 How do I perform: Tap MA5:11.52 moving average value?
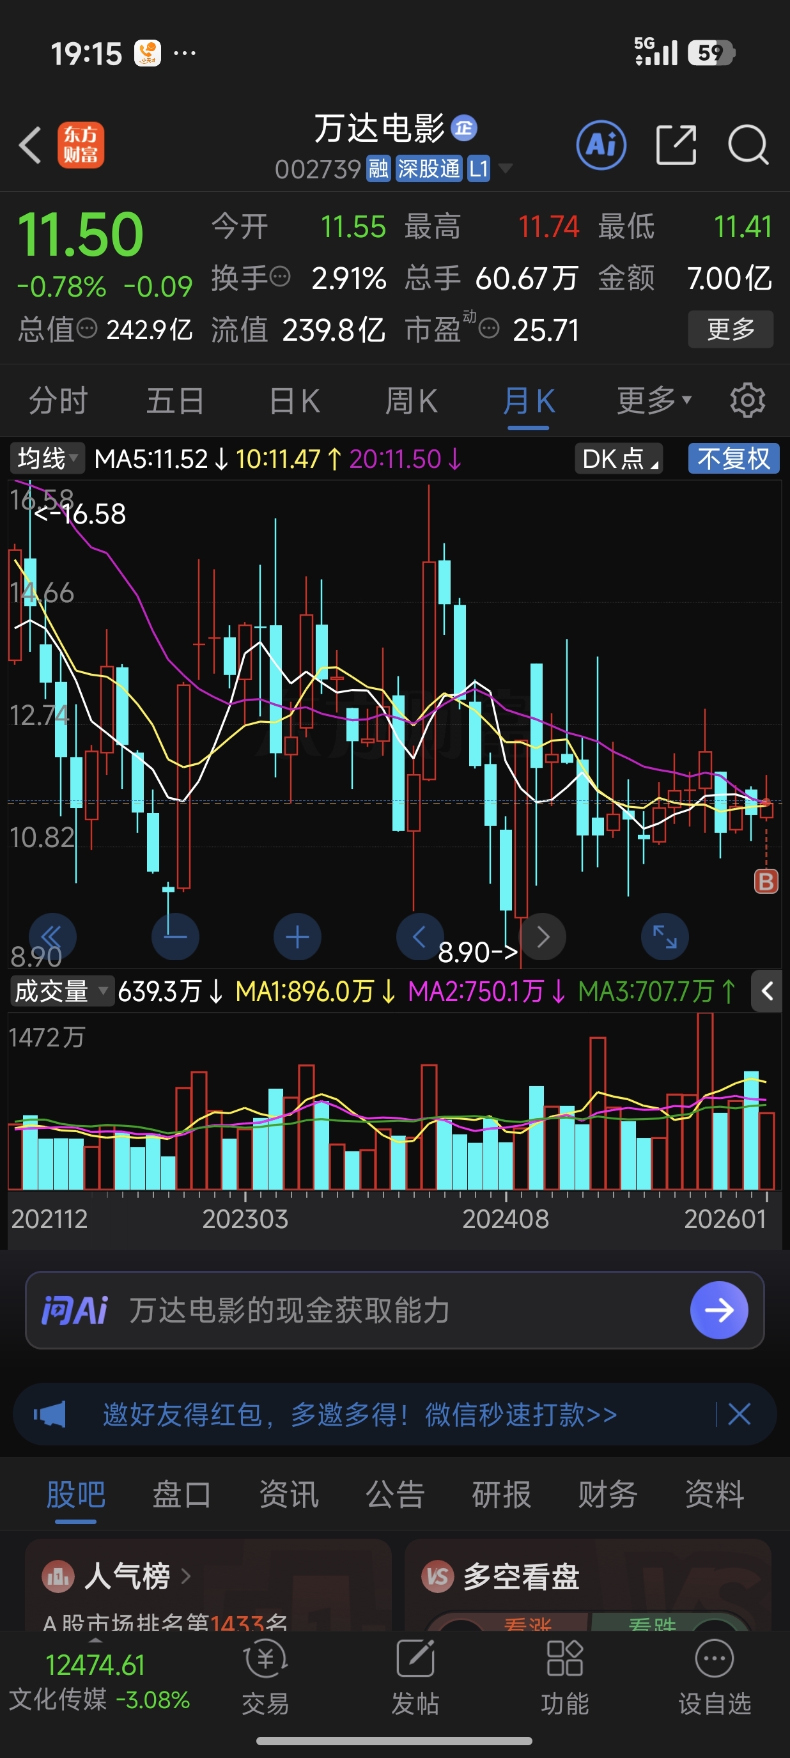(x=161, y=458)
